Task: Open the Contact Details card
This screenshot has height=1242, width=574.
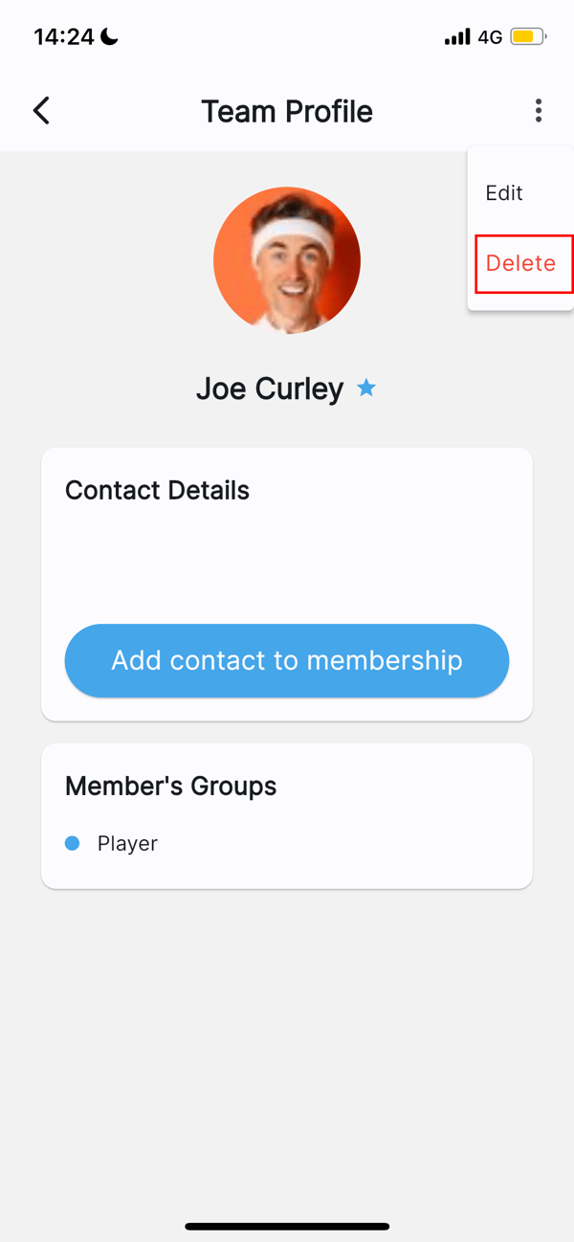Action: tap(157, 490)
